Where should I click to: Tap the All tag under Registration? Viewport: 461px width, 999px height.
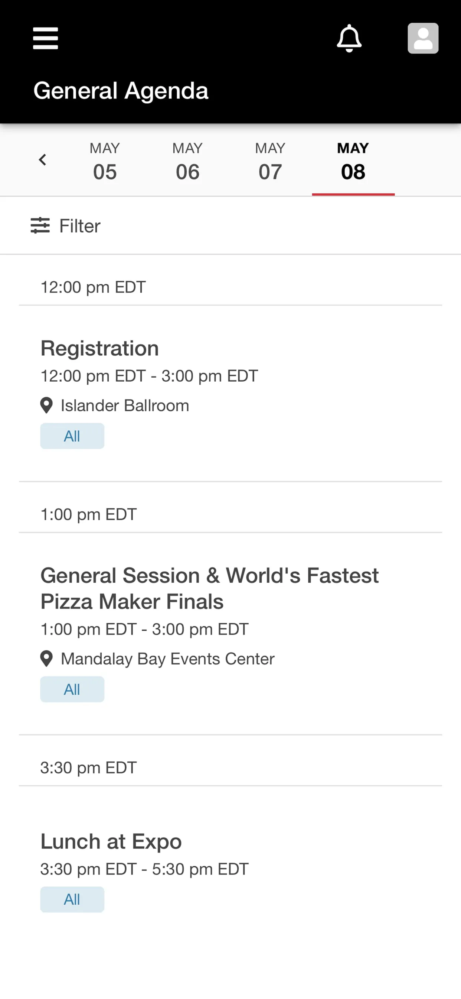pyautogui.click(x=72, y=436)
